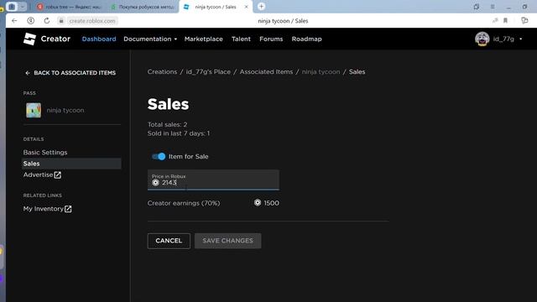Click the Cancel button
The width and height of the screenshot is (537, 302).
pos(169,241)
